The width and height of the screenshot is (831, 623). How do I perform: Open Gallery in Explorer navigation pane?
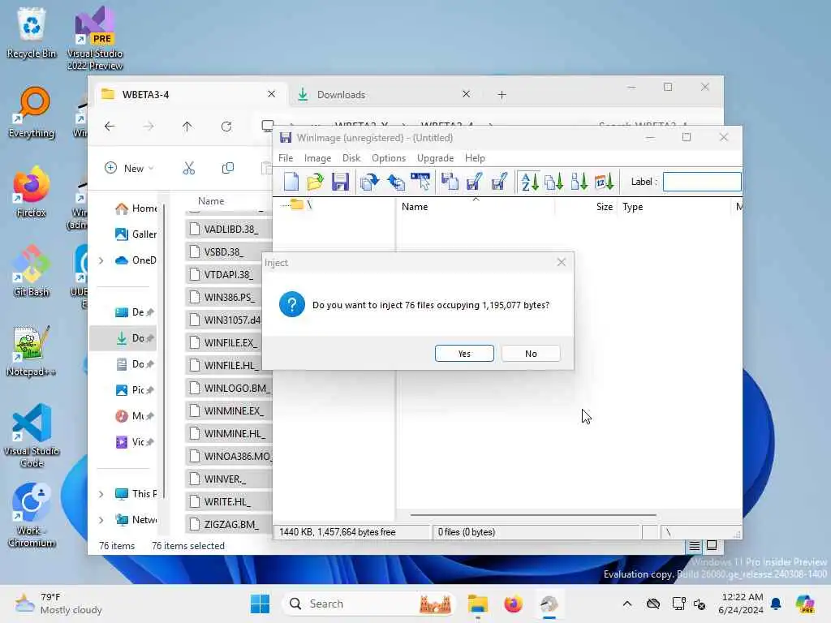coord(136,234)
